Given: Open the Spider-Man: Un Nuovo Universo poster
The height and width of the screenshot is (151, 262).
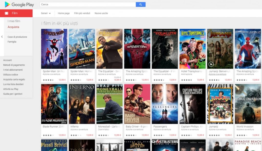Looking at the screenshot, I should [54, 49].
